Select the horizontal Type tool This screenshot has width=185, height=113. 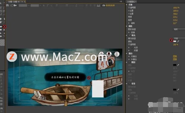point(1,8)
